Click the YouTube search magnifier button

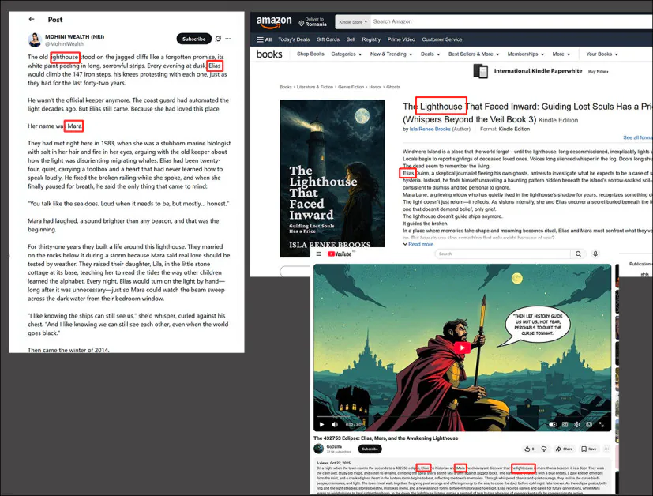point(578,254)
